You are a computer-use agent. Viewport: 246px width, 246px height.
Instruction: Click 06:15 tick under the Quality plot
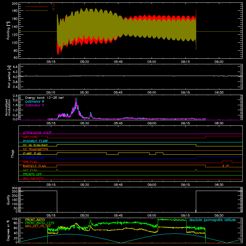click(x=185, y=216)
